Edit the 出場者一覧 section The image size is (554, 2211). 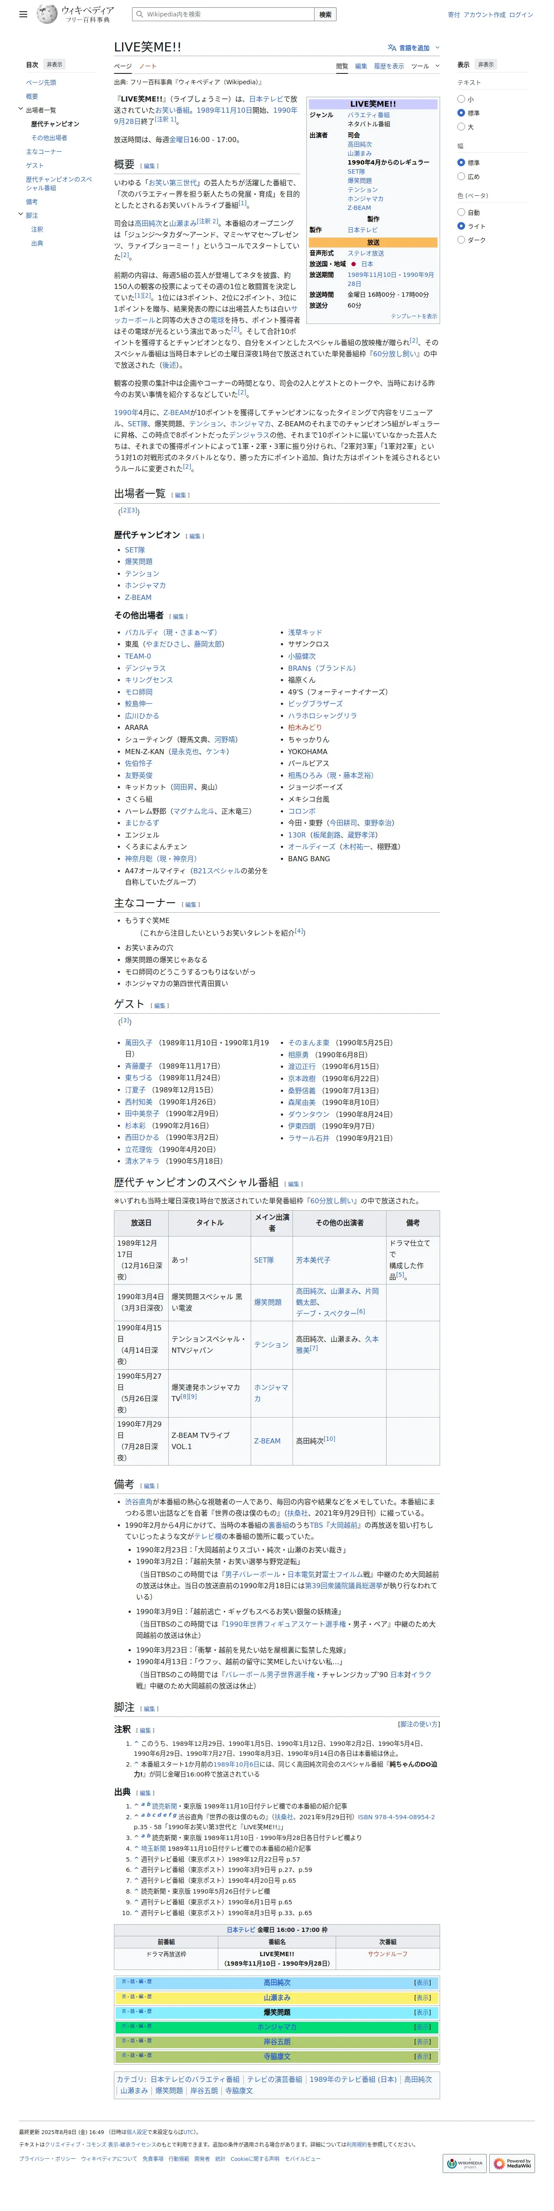click(x=180, y=495)
